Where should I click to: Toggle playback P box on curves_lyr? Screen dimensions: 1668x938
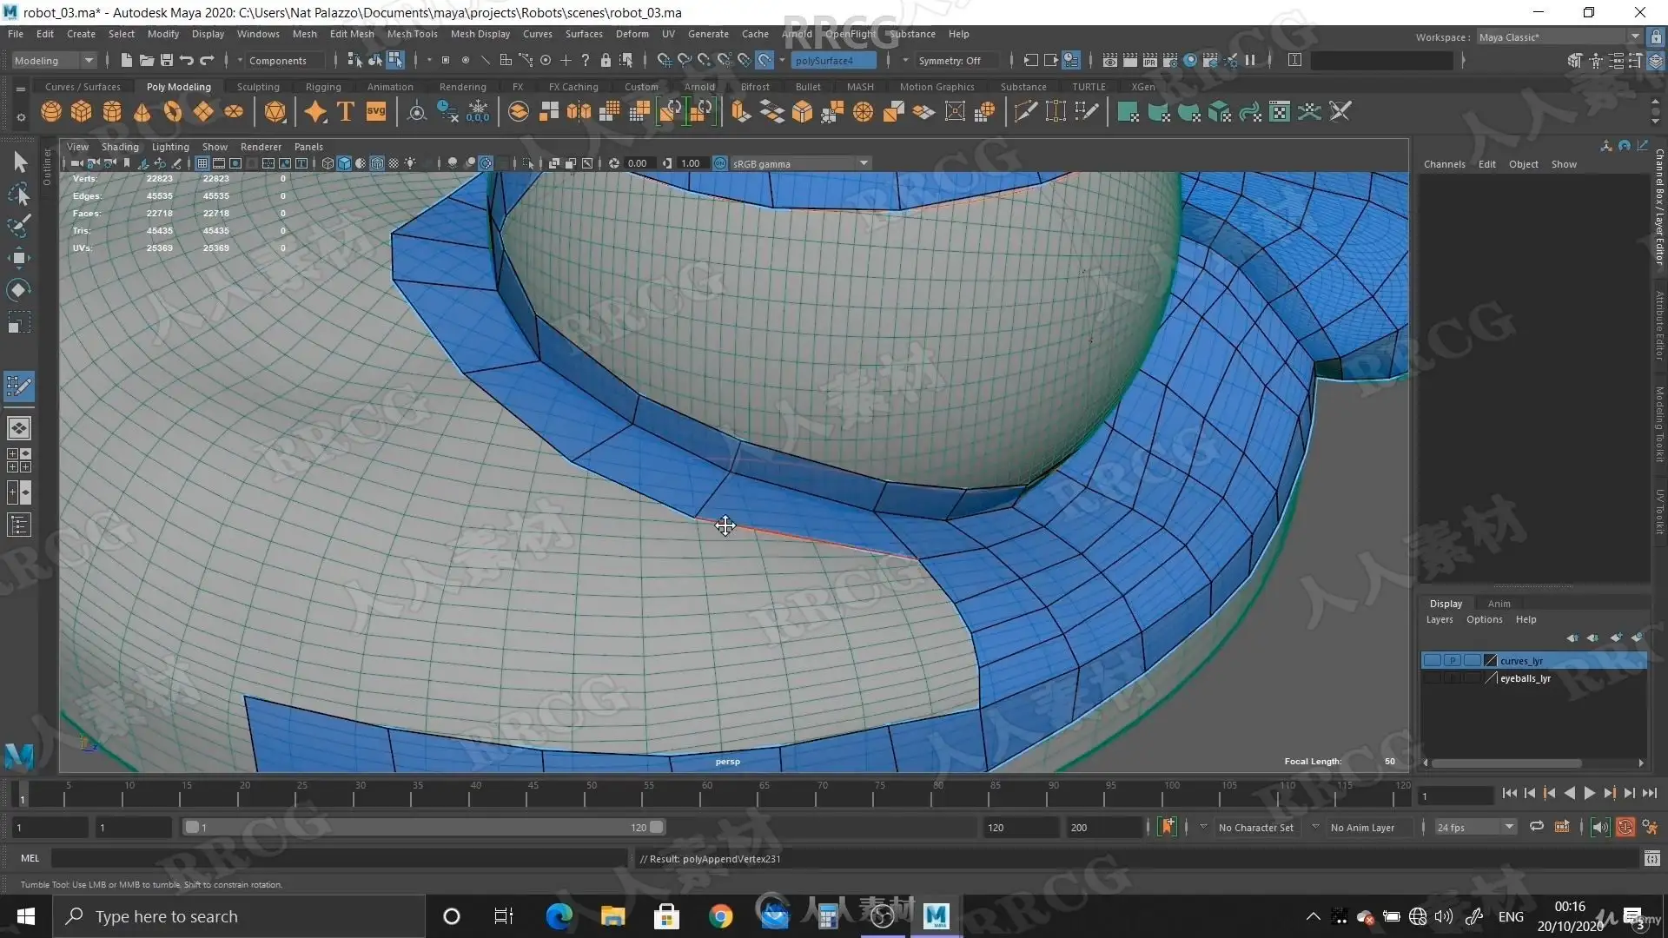click(1452, 661)
